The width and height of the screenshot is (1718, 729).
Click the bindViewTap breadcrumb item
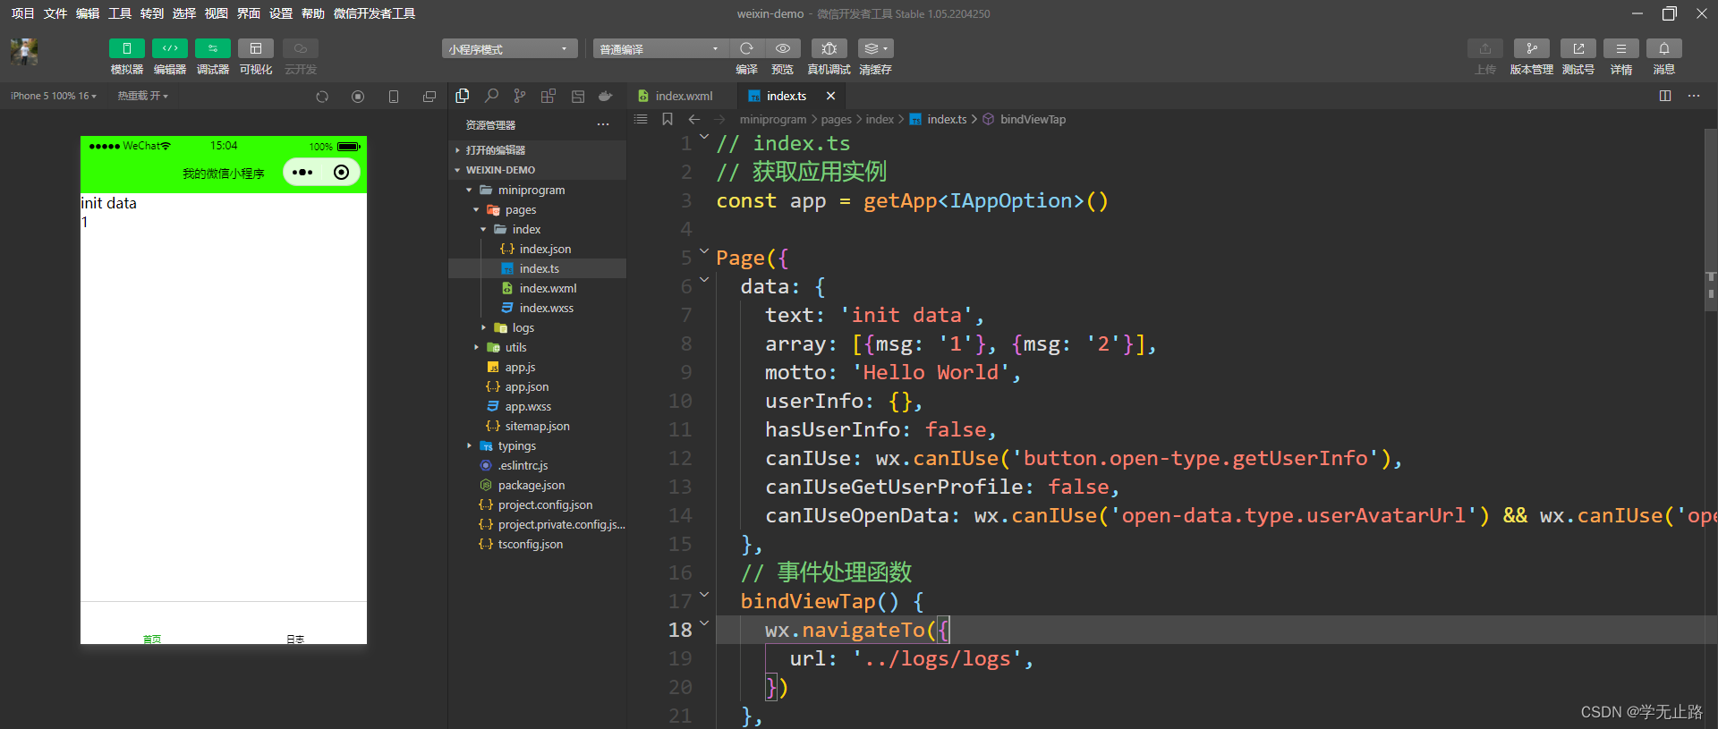click(x=1033, y=119)
